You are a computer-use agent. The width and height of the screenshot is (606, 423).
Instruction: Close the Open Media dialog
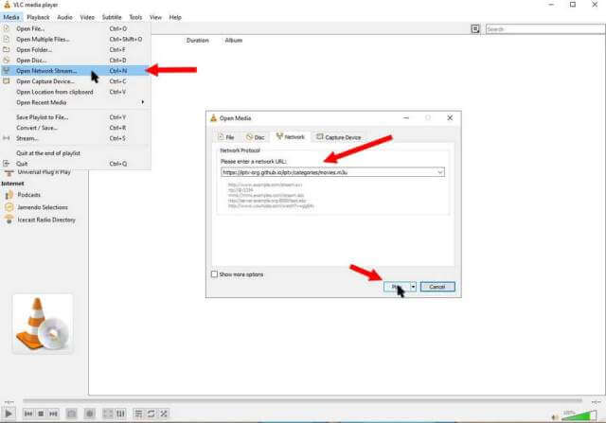pyautogui.click(x=450, y=118)
